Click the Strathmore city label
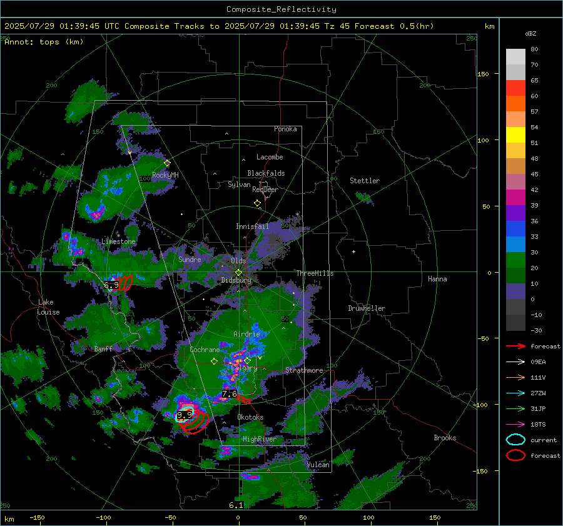This screenshot has width=563, height=526. 304,370
